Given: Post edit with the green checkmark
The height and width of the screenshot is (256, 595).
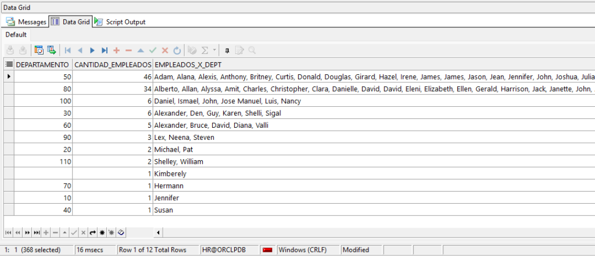Looking at the screenshot, I should tap(153, 51).
